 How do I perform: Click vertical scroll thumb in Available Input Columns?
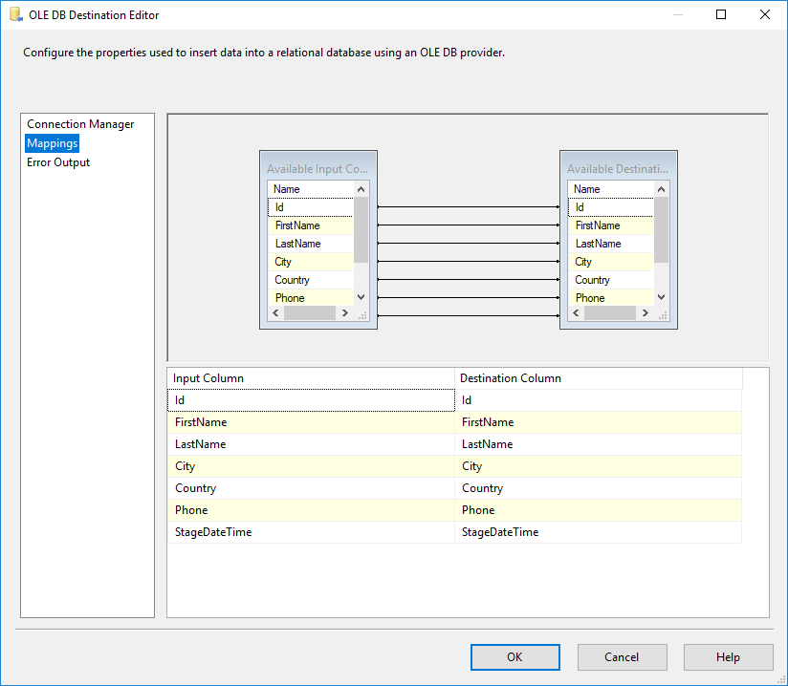tap(361, 230)
